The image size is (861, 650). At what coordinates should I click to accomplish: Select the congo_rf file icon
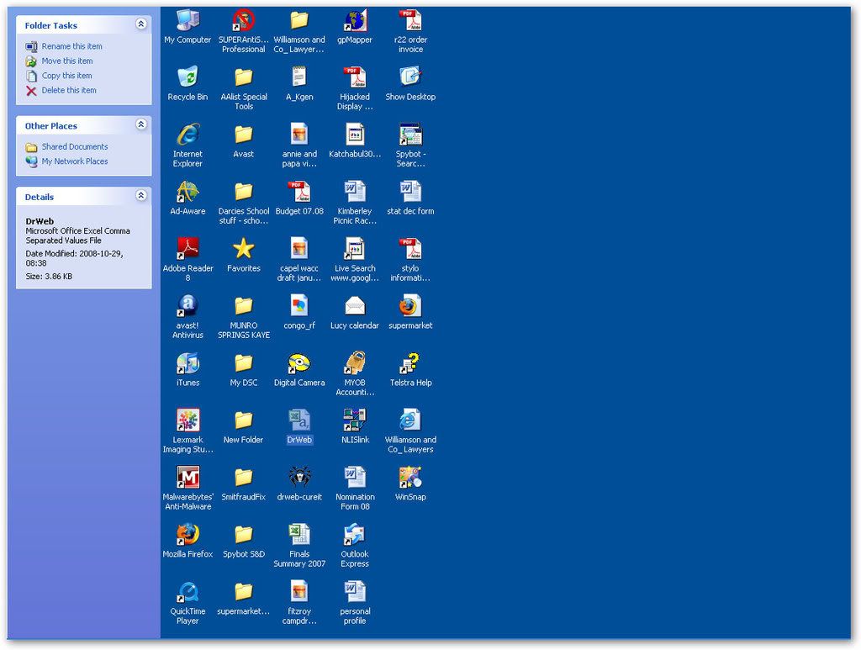click(x=299, y=306)
